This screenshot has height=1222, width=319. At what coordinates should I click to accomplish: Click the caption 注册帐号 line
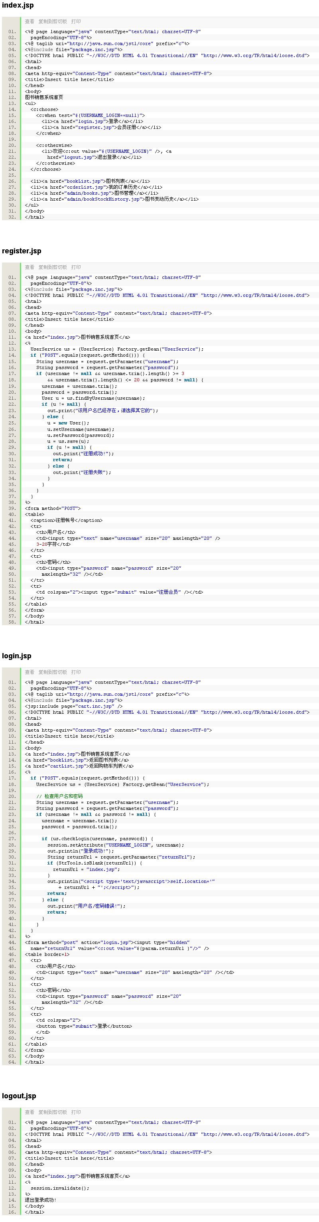point(66,520)
